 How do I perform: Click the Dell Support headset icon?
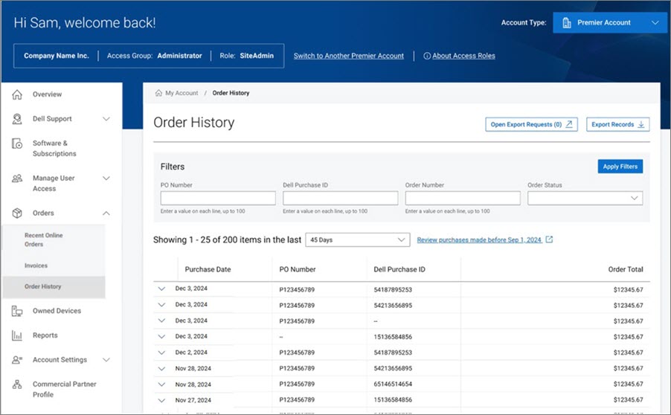[17, 119]
